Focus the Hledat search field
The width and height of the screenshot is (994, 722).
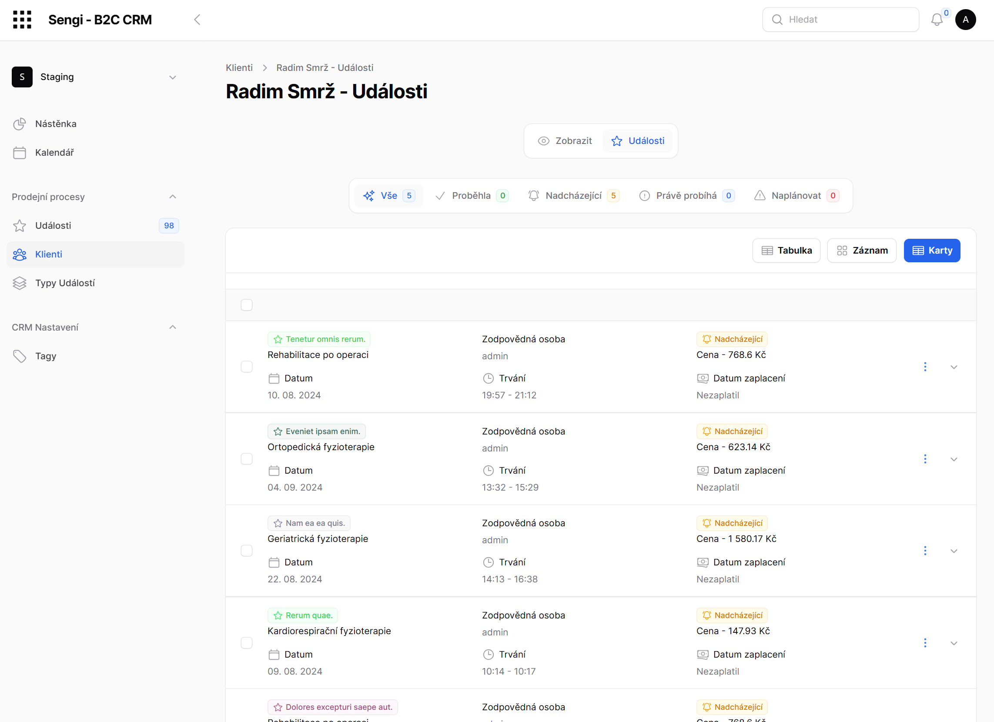(x=840, y=20)
